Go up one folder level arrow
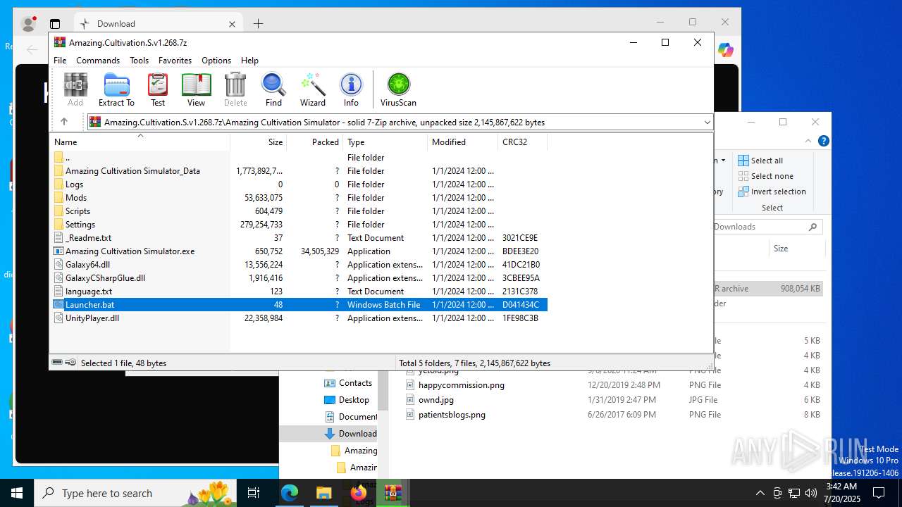The height and width of the screenshot is (507, 902). click(x=64, y=122)
